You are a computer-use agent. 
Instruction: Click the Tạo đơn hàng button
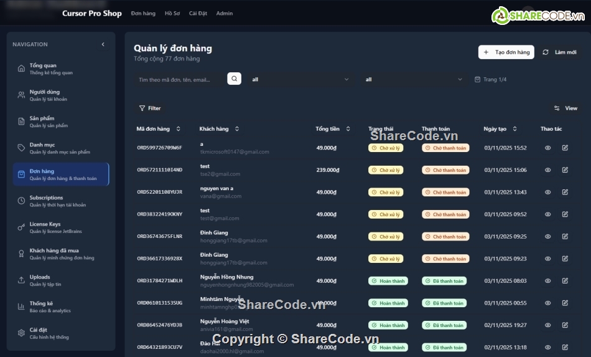click(x=506, y=52)
